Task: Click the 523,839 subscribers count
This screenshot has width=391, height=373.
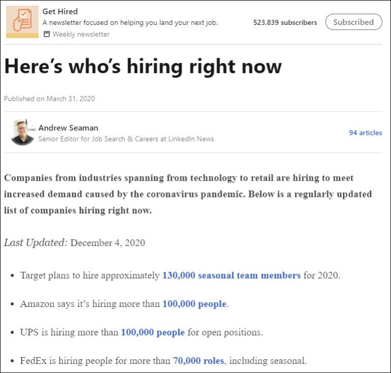Action: pos(285,22)
